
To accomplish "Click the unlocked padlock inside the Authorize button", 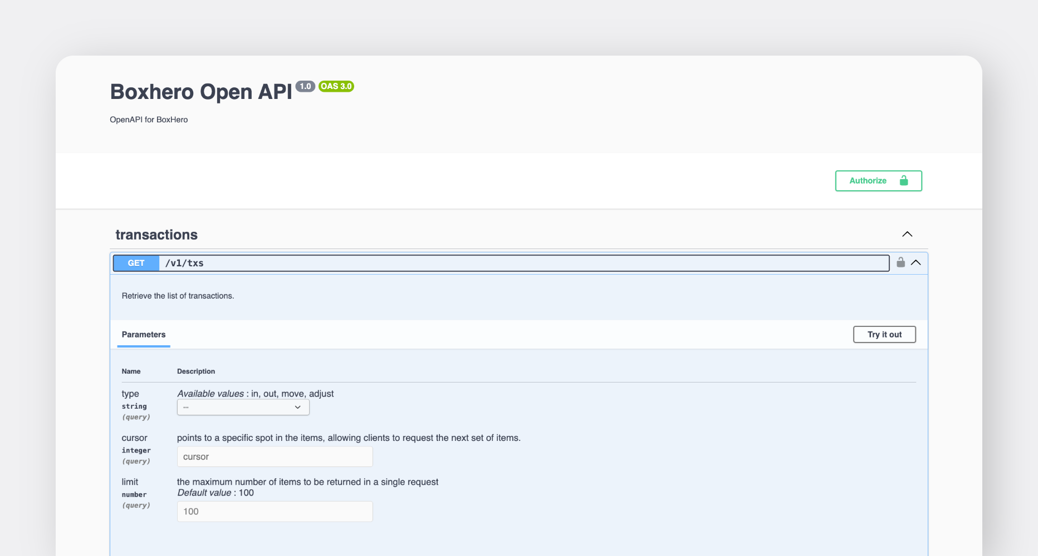I will (903, 180).
